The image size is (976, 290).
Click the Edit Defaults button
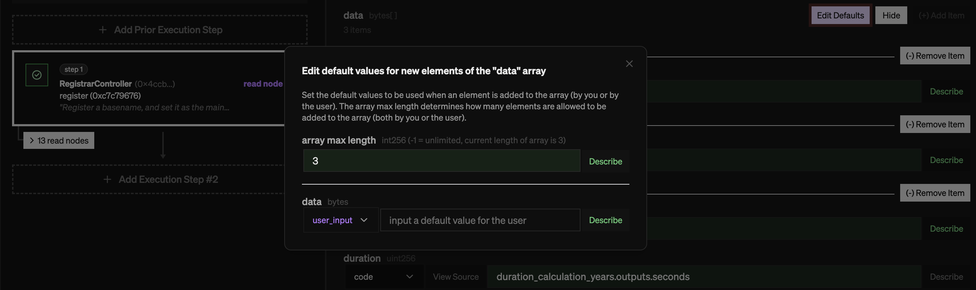(x=840, y=15)
